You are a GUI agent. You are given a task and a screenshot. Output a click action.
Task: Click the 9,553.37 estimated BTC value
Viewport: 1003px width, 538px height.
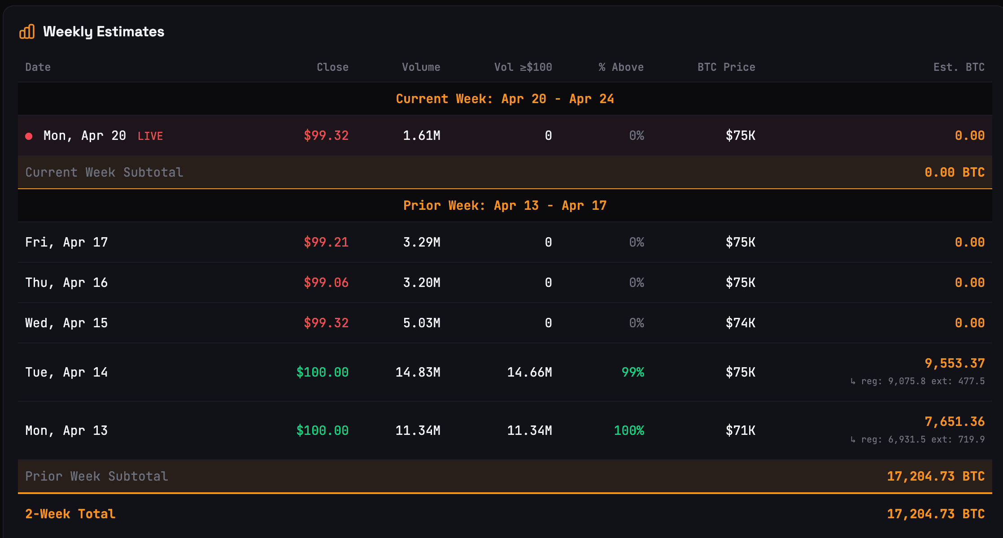(x=954, y=363)
